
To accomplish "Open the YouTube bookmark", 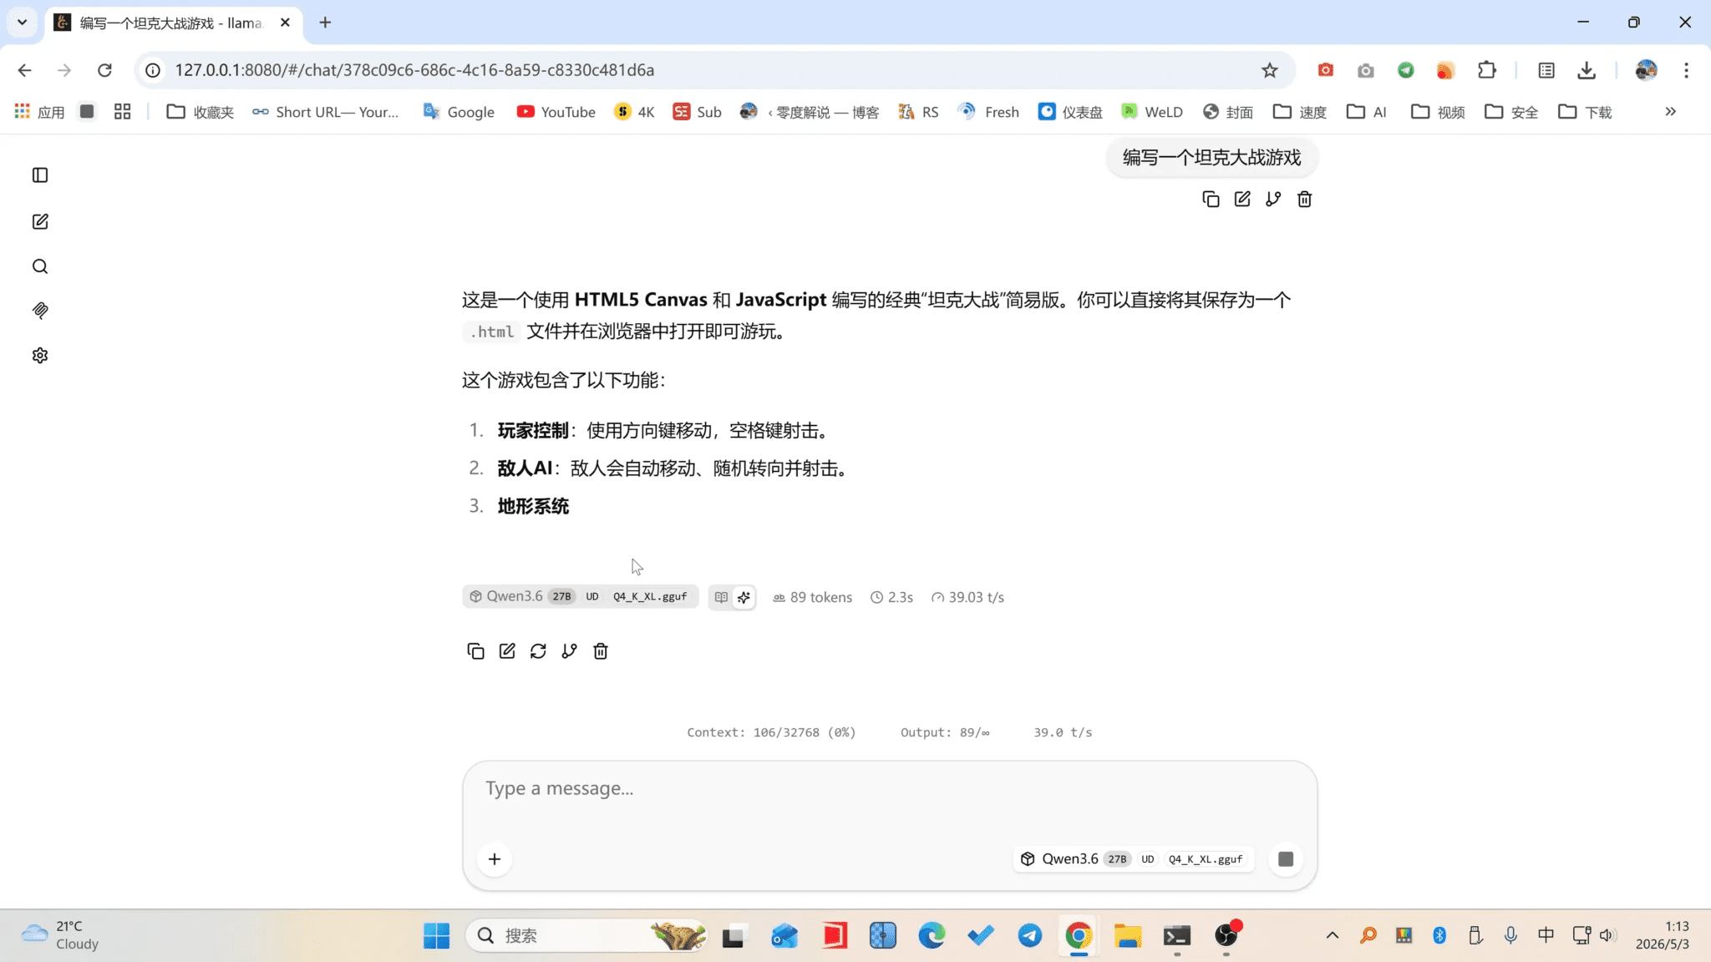I will click(x=556, y=112).
